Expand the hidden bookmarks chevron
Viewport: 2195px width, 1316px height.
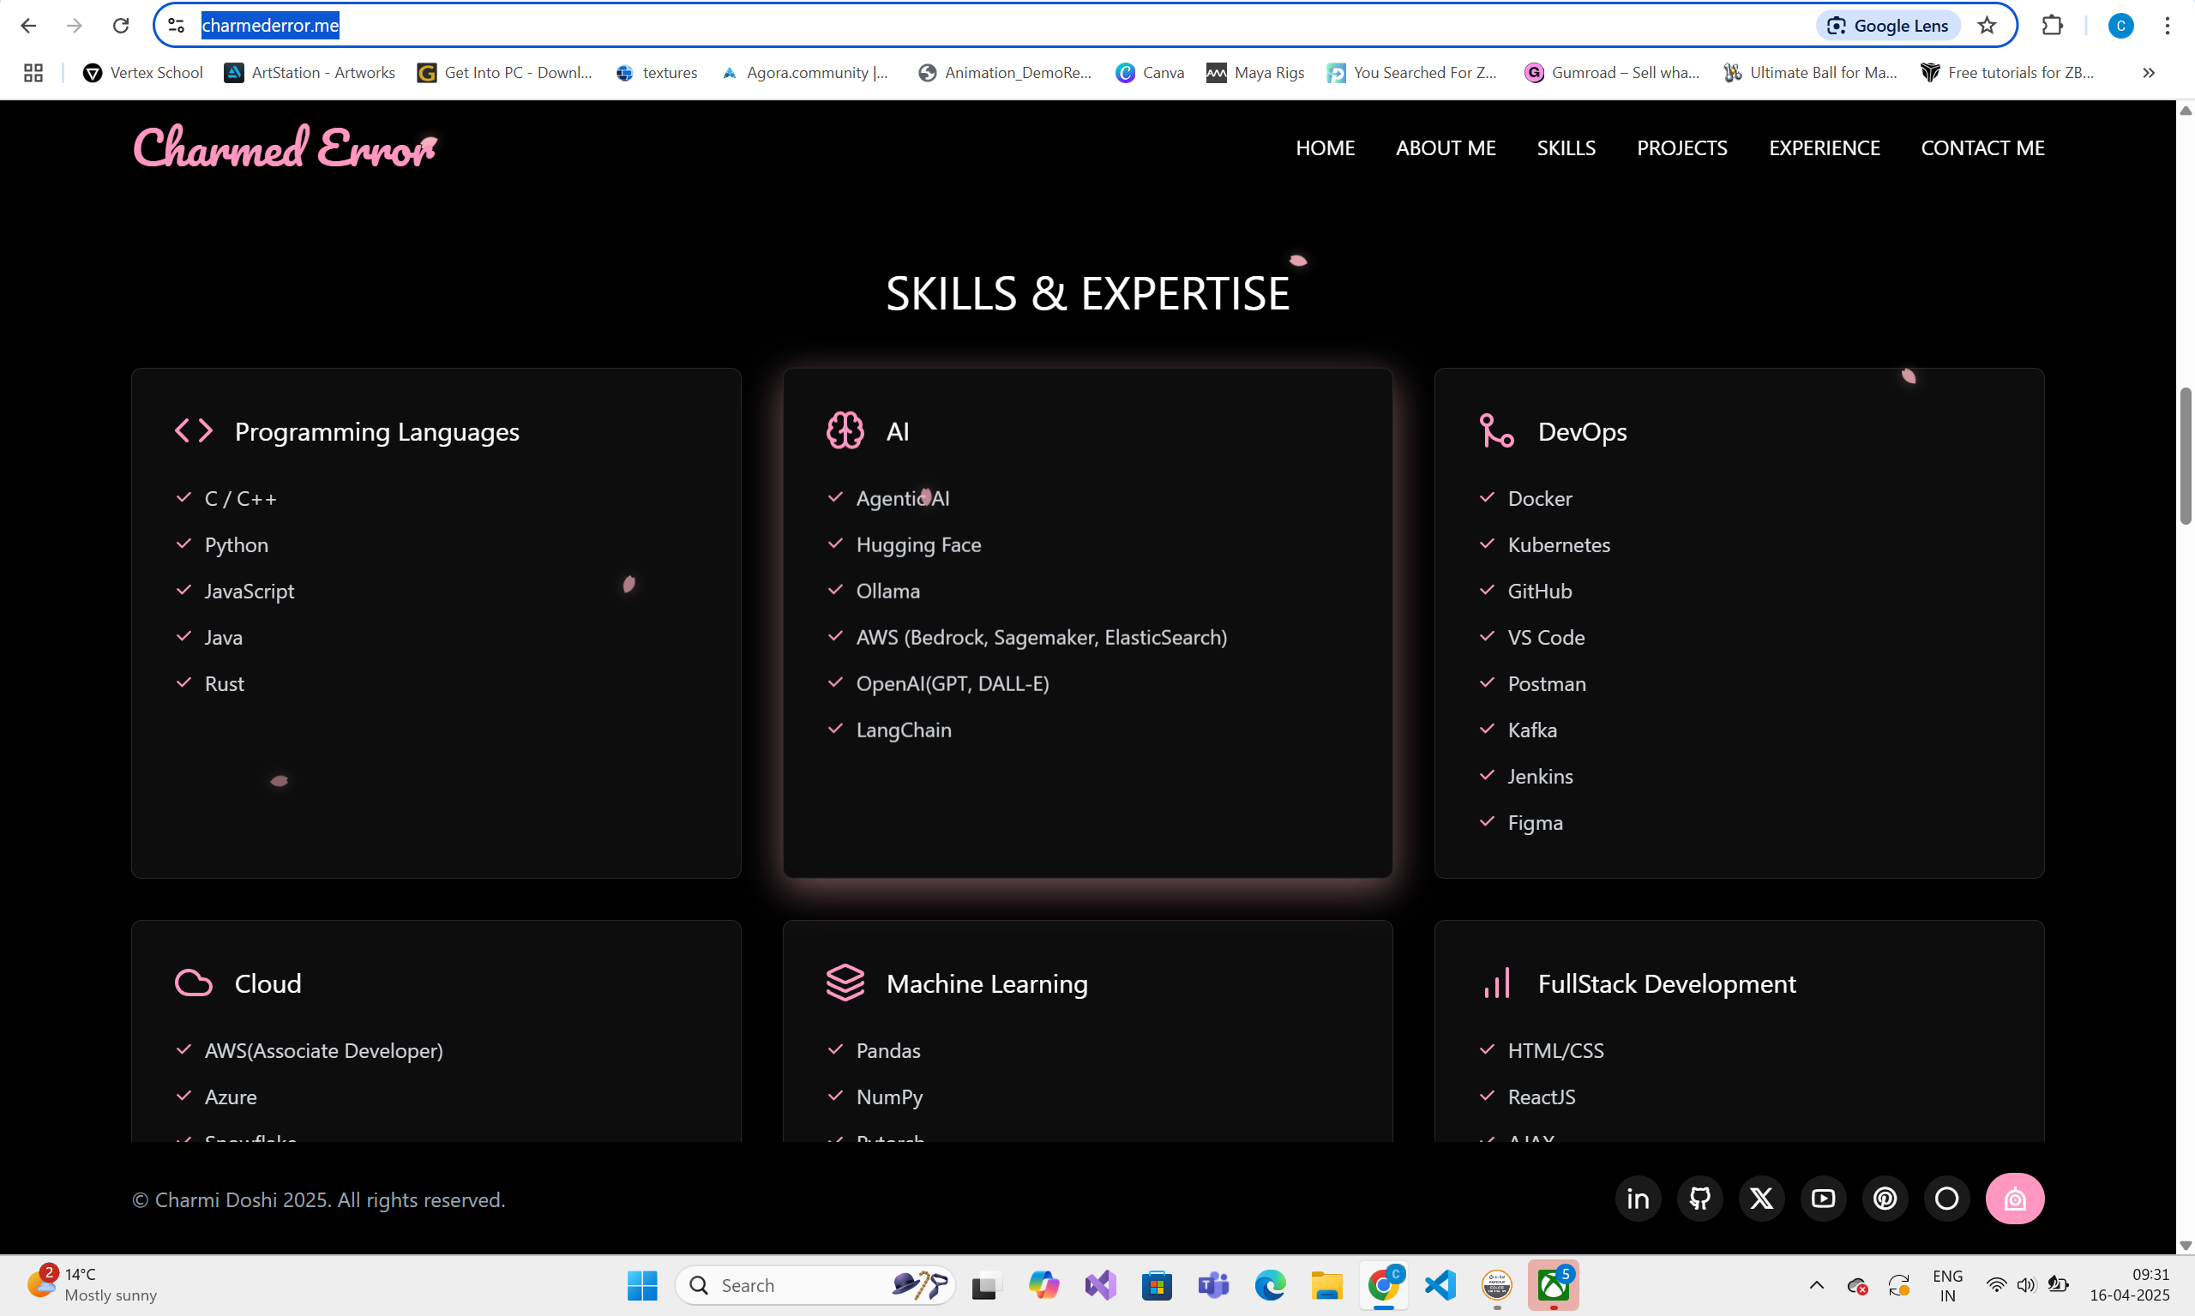pyautogui.click(x=2148, y=73)
